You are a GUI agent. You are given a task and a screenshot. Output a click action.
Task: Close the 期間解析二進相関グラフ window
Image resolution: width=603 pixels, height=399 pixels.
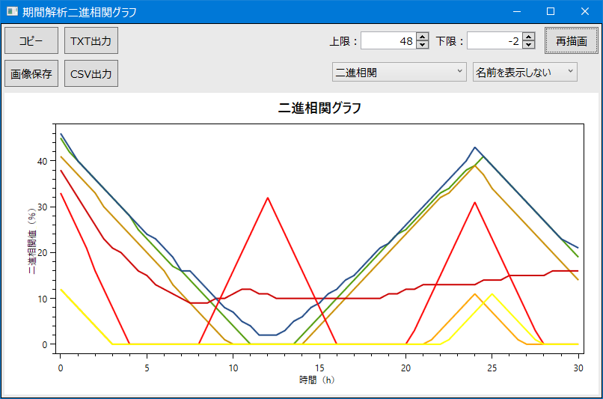[585, 11]
